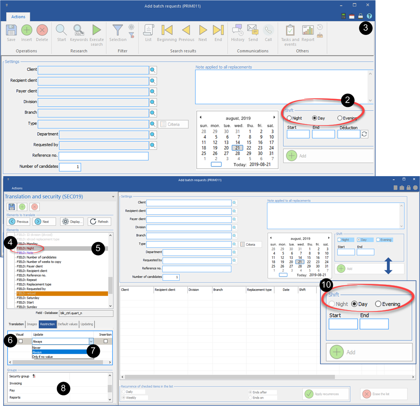Screen dimensions: 420x406
Task: Click the Apply recurrences button
Action: [x=326, y=394]
